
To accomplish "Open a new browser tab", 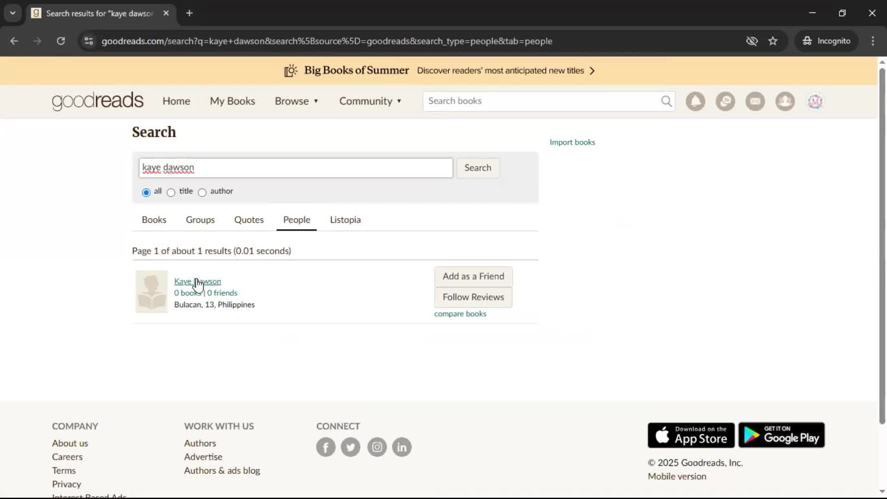I will [x=189, y=13].
